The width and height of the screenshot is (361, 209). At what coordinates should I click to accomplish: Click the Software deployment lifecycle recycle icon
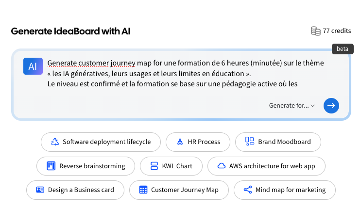[55, 142]
